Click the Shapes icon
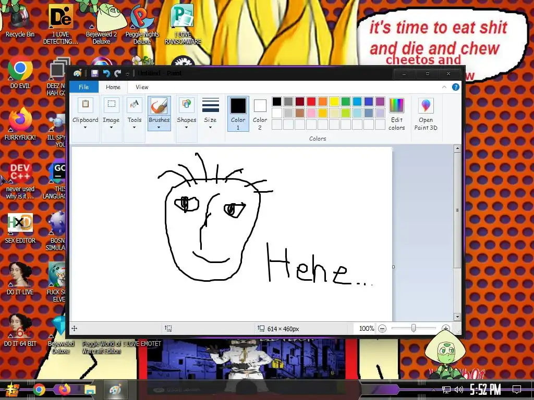 coord(186,104)
